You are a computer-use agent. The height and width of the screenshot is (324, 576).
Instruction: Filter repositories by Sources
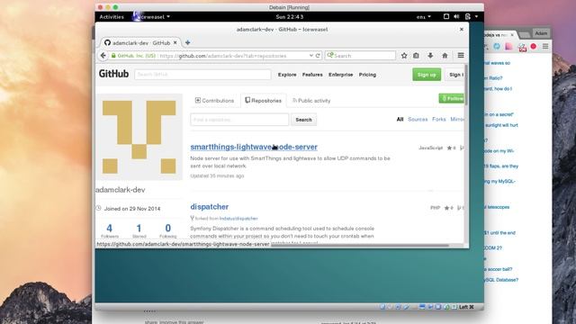pyautogui.click(x=418, y=120)
